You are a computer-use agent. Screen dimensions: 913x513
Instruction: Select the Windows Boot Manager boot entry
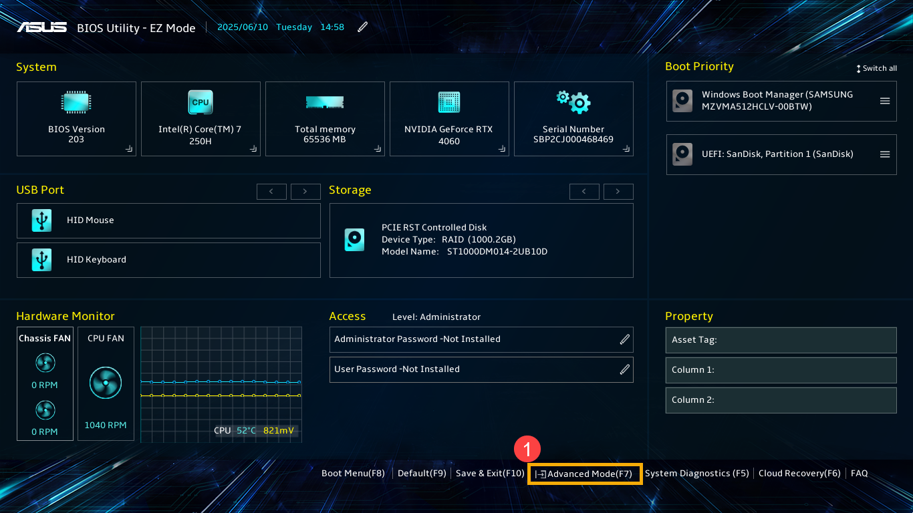781,101
